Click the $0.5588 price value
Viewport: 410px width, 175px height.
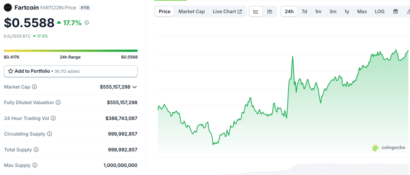pos(29,23)
